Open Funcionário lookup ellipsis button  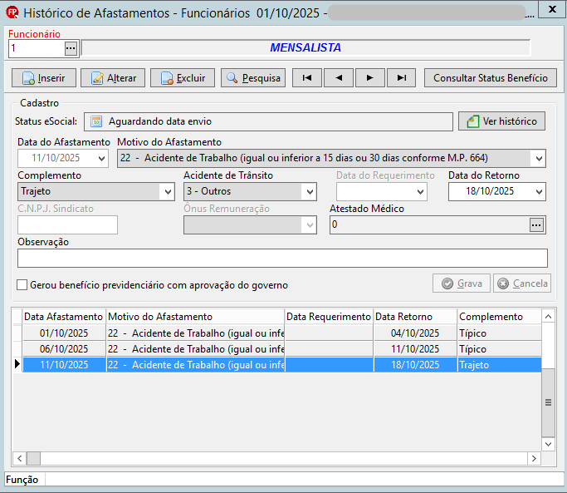tap(71, 48)
